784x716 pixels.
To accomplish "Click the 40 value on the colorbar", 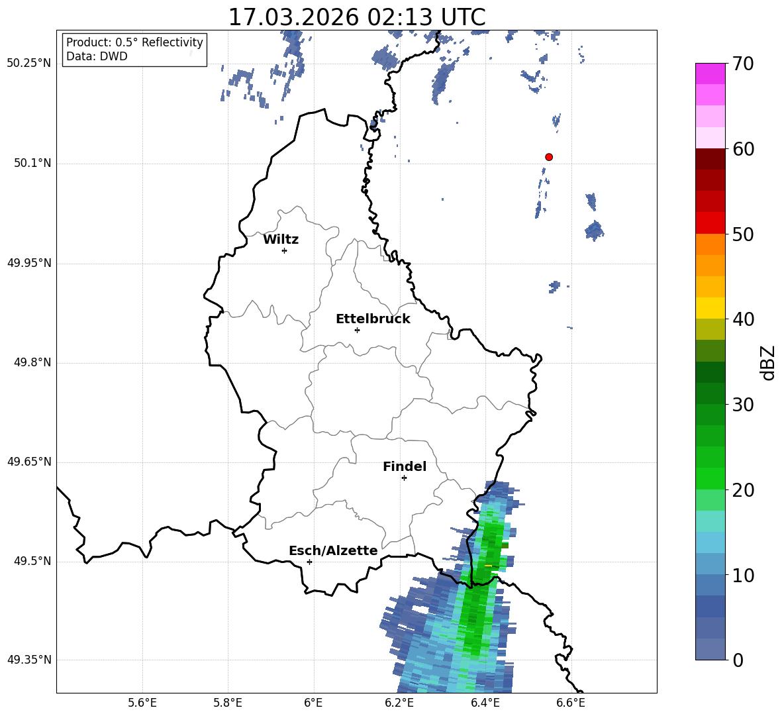I will pos(743,319).
